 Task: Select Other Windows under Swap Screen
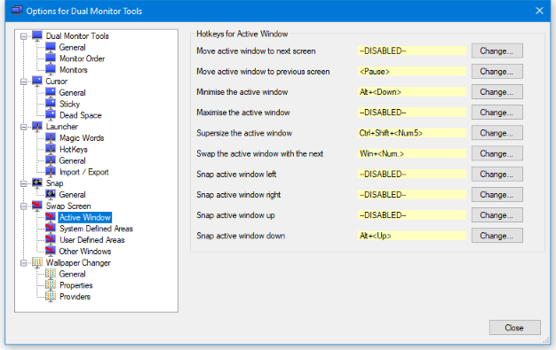[x=85, y=252]
